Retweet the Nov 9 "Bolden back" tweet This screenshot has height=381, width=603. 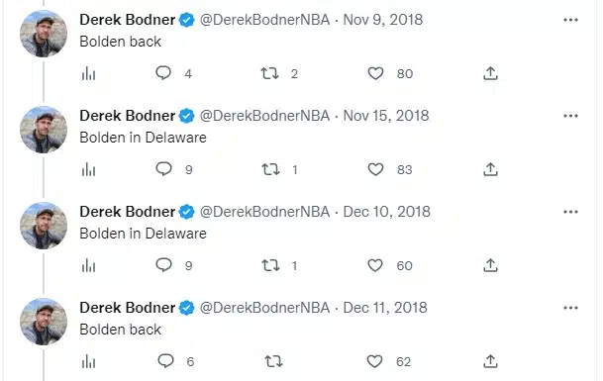269,73
